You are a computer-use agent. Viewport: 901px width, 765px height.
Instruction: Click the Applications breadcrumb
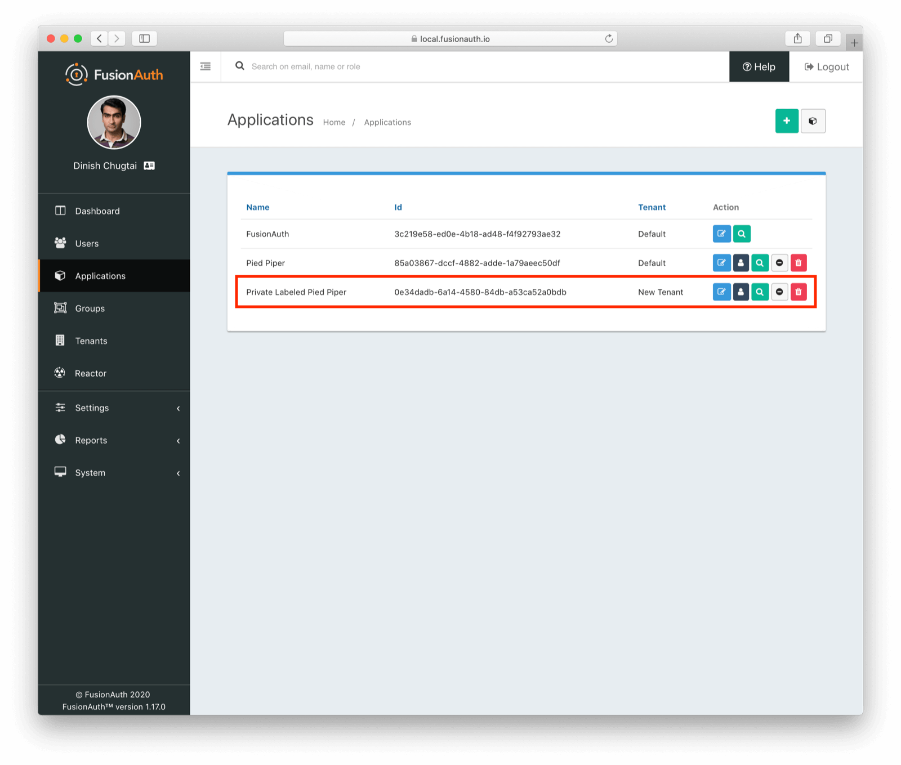pos(387,122)
